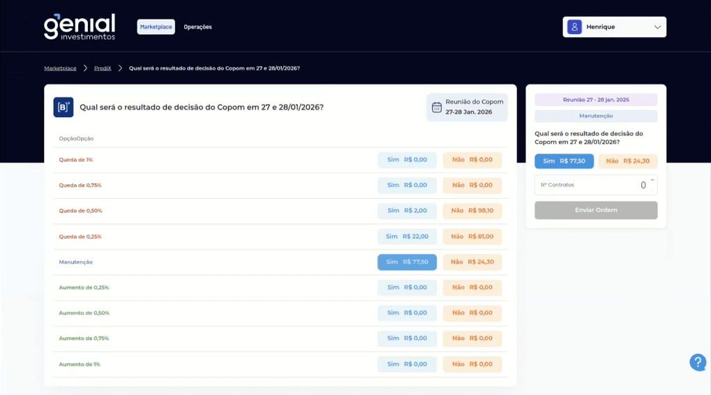Click the Queda de 0,75% option label
Screen dimensions: 711x395
tap(80, 185)
